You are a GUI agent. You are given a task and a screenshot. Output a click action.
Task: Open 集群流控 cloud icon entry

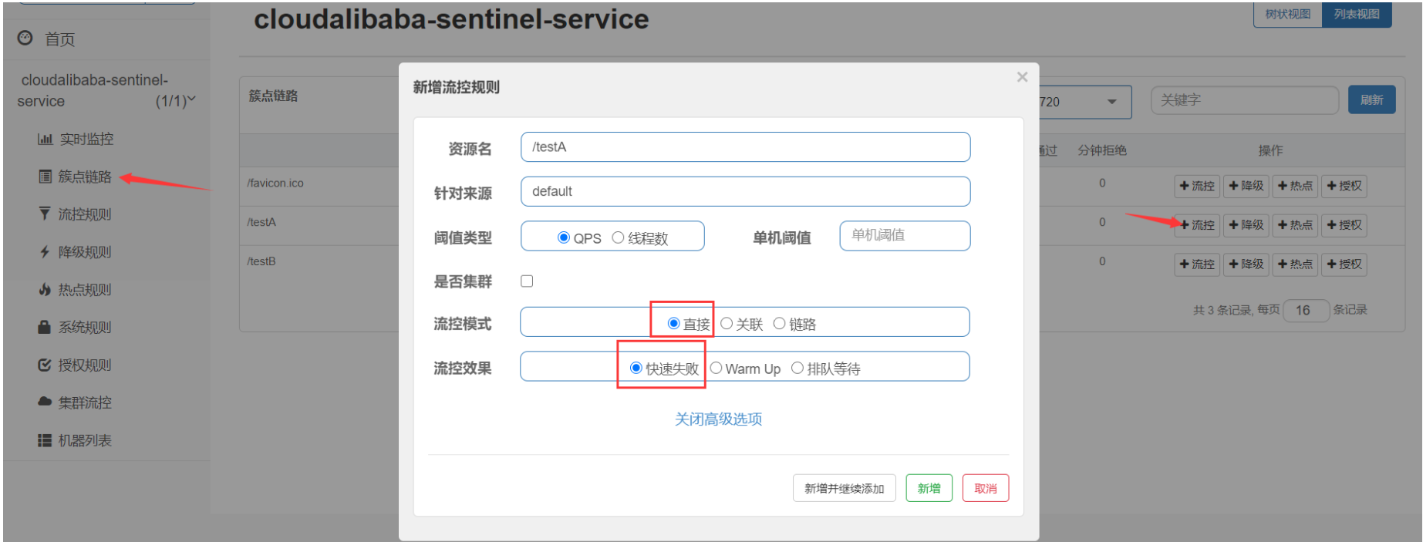click(45, 402)
